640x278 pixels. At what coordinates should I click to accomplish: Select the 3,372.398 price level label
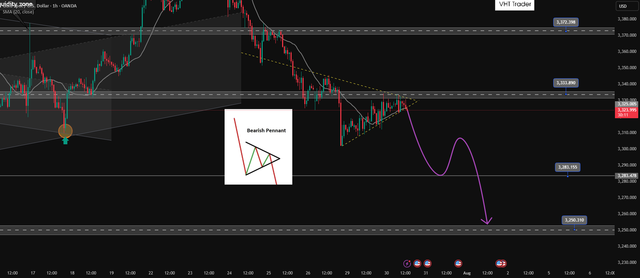566,22
